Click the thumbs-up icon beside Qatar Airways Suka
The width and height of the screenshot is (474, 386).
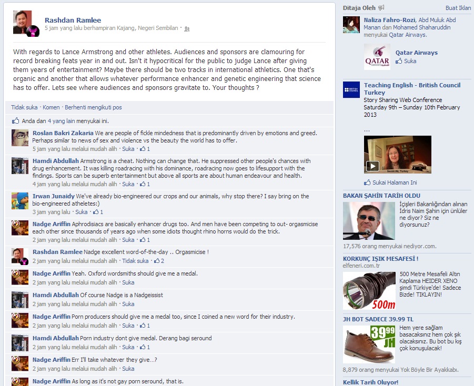click(x=399, y=61)
